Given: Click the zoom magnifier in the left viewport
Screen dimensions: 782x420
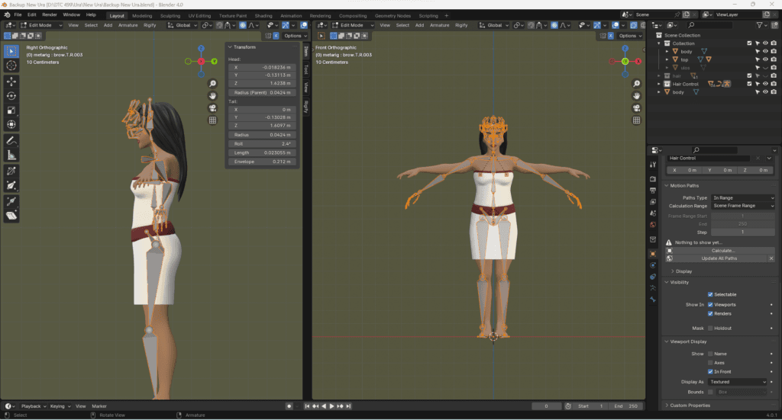Looking at the screenshot, I should pyautogui.click(x=212, y=84).
